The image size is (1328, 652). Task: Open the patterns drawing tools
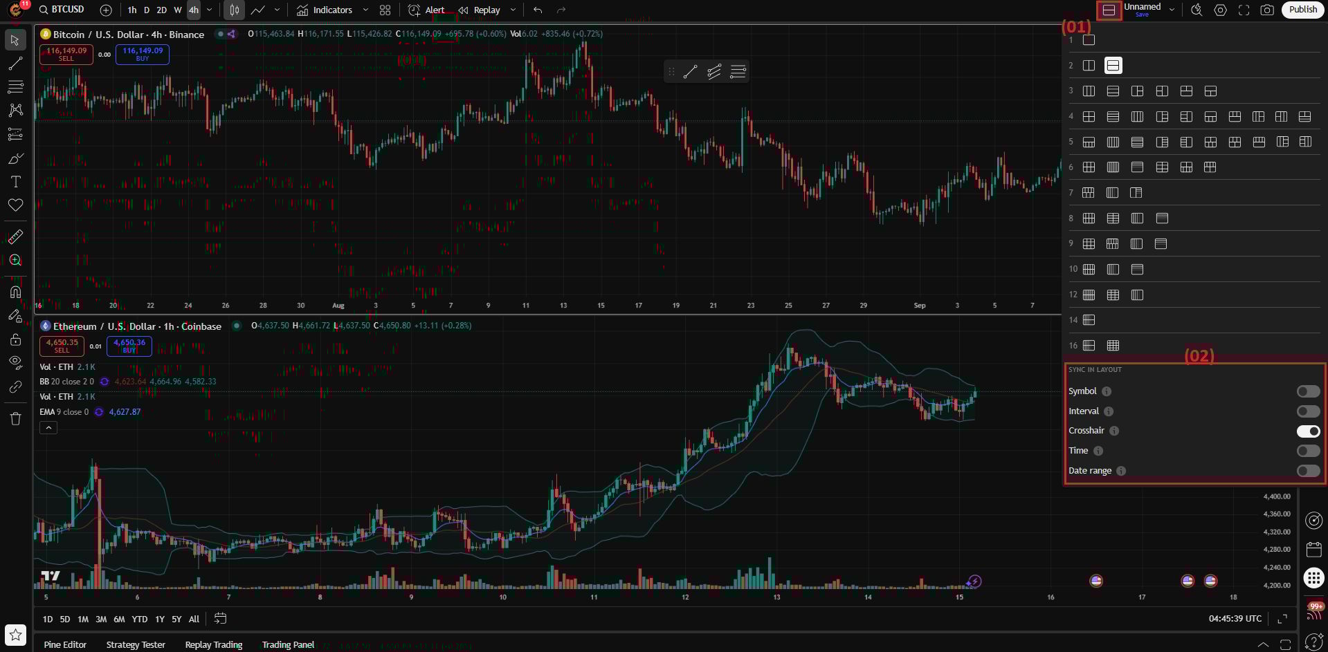coord(15,111)
